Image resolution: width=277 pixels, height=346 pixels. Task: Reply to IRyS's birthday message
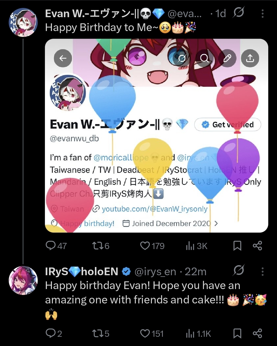pyautogui.click(x=54, y=333)
